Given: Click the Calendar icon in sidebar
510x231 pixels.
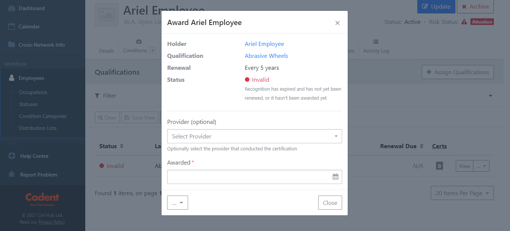Looking at the screenshot, I should [x=12, y=26].
